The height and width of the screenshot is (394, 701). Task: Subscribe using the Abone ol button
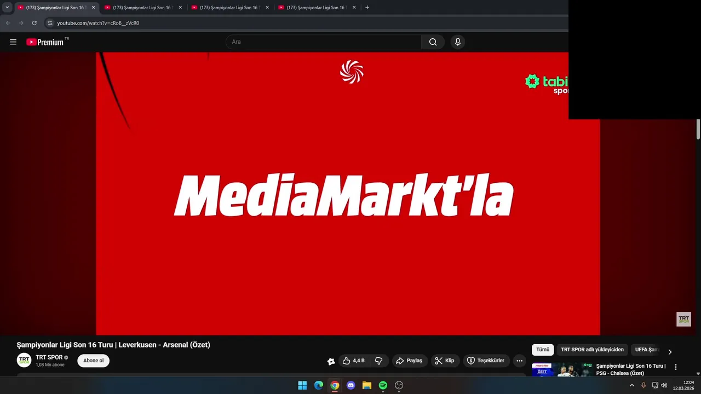(x=93, y=361)
